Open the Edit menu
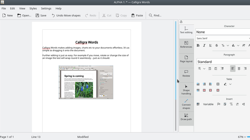Screen dimensions: 250x140 point(12,8)
